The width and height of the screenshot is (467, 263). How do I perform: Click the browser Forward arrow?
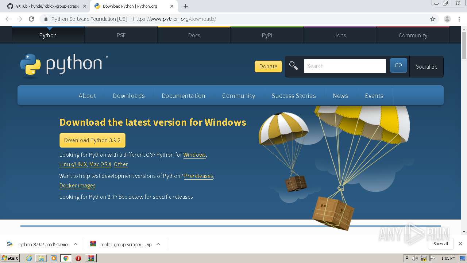[20, 19]
